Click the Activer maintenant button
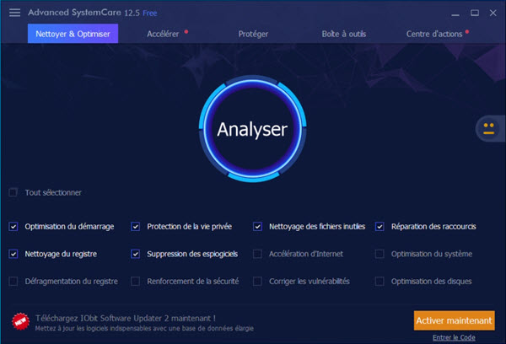 coord(454,320)
